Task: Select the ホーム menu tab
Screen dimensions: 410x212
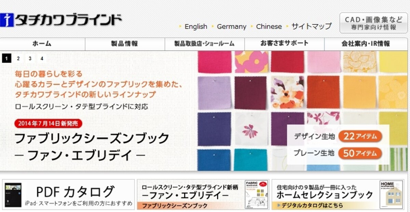Action: [42, 44]
